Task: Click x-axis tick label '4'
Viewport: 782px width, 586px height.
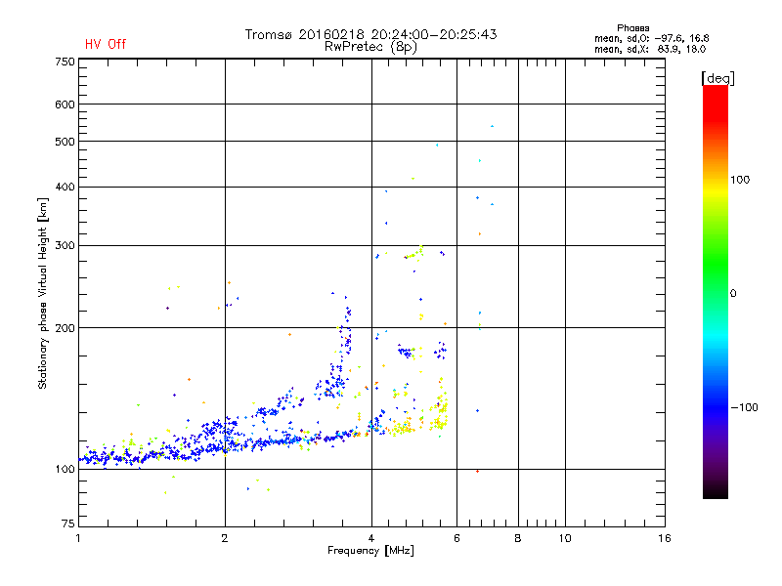Action: [x=371, y=538]
